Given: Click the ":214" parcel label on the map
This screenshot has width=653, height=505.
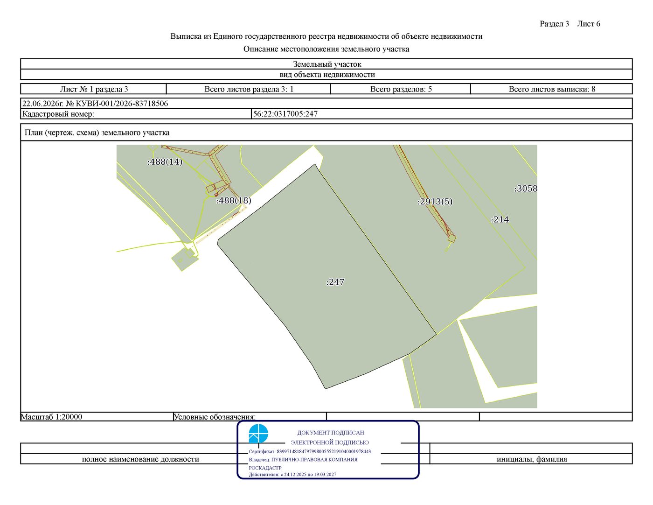Looking at the screenshot, I should click(500, 219).
